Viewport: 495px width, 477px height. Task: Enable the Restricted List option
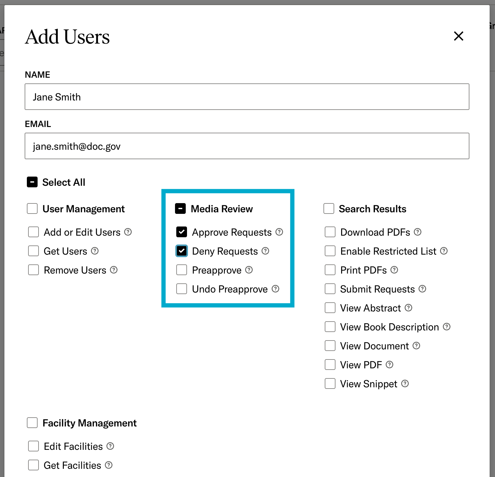coord(330,251)
